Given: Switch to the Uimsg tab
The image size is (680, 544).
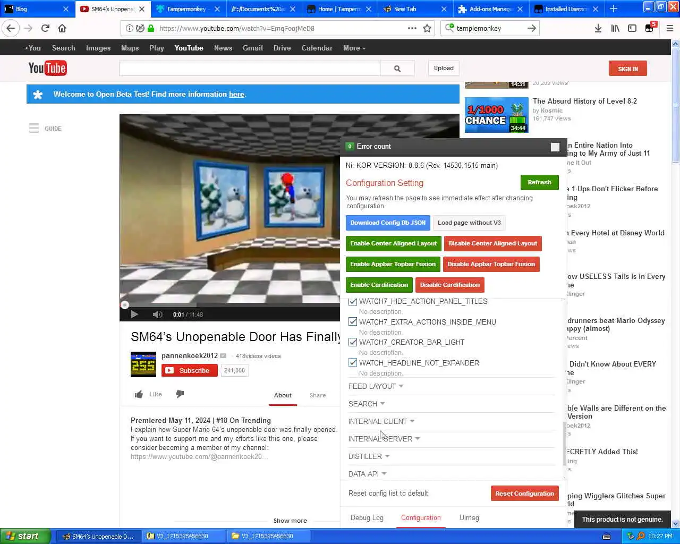Looking at the screenshot, I should 469,517.
